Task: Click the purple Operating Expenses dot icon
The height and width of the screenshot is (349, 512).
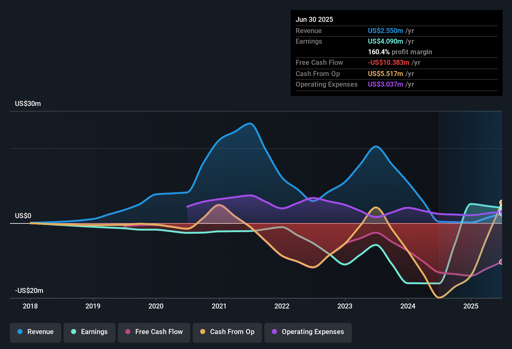Action: point(274,332)
